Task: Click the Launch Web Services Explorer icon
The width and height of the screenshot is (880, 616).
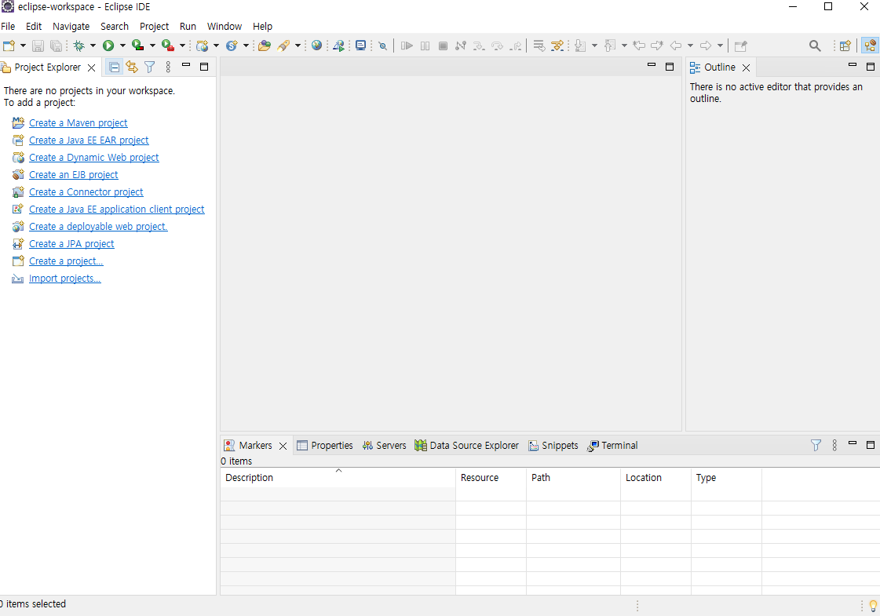Action: pyautogui.click(x=338, y=46)
